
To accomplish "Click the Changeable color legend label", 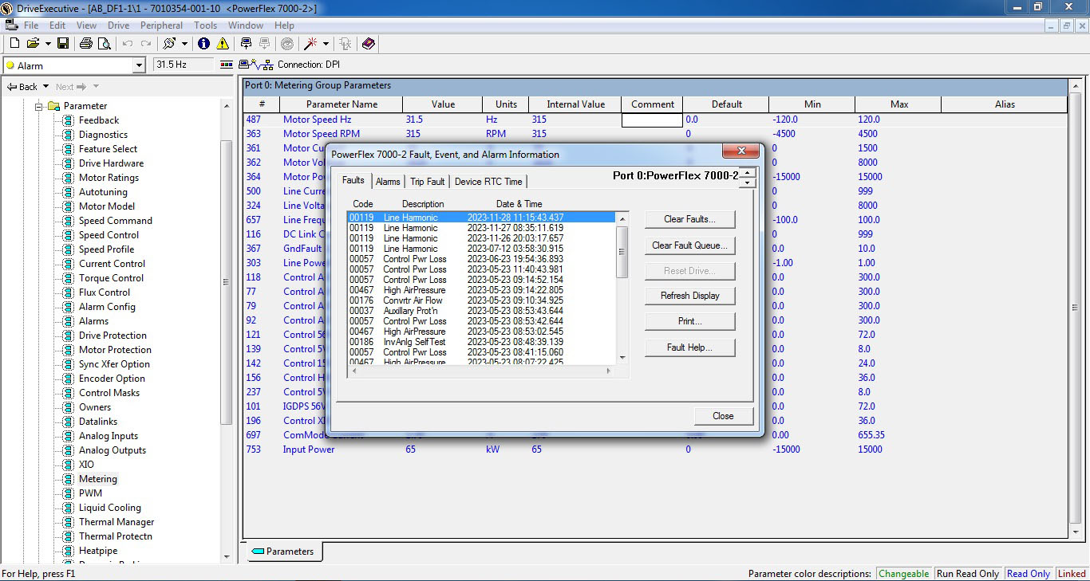I will (x=904, y=574).
